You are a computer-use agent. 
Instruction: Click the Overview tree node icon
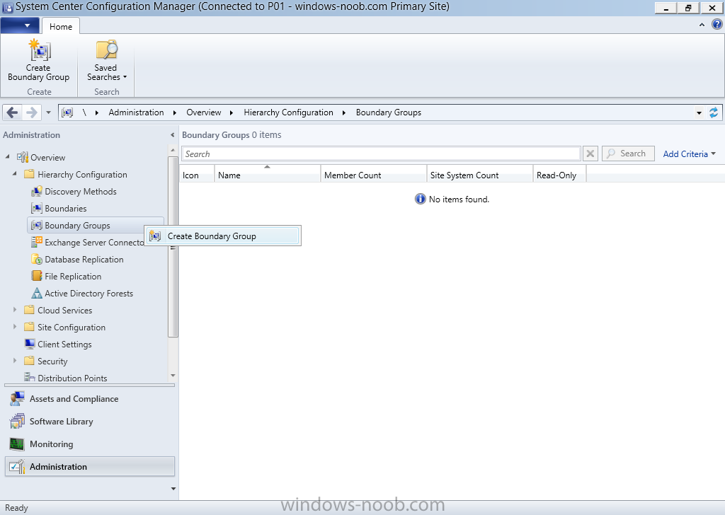click(23, 158)
